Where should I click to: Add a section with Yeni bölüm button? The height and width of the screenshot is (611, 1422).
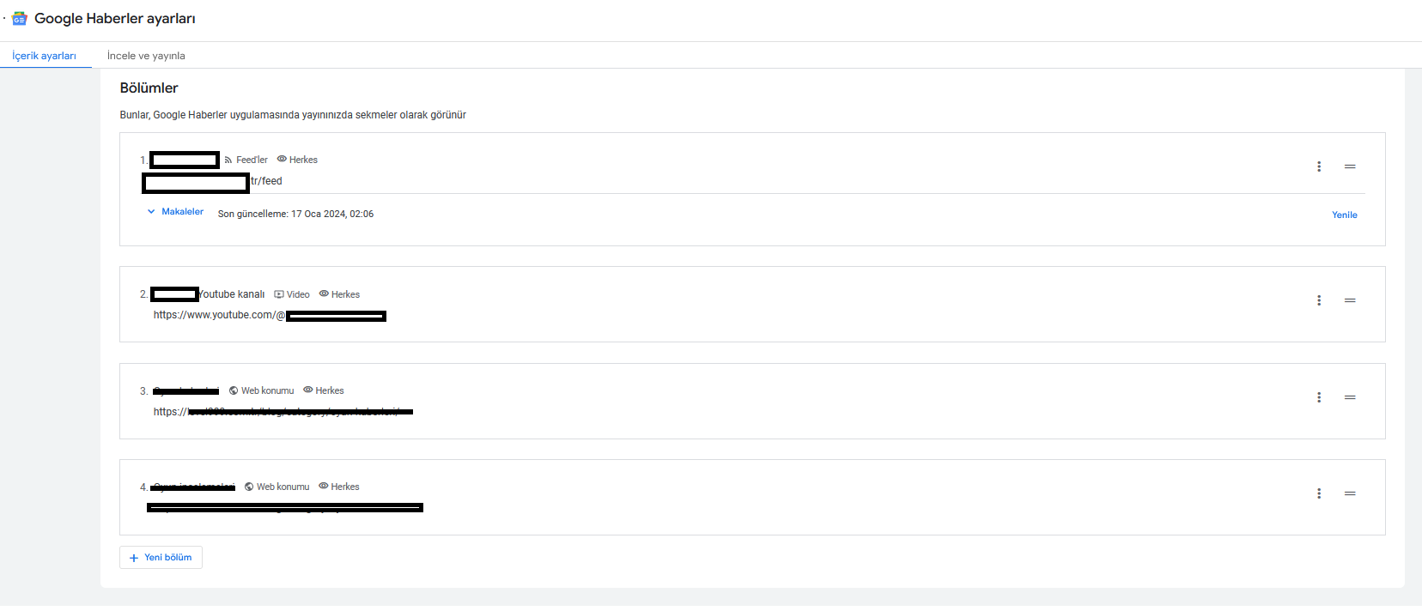coord(161,558)
